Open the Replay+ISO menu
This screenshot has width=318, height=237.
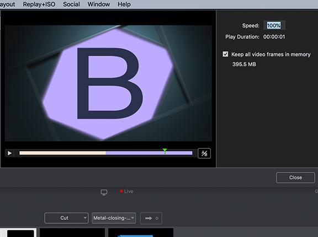(39, 4)
